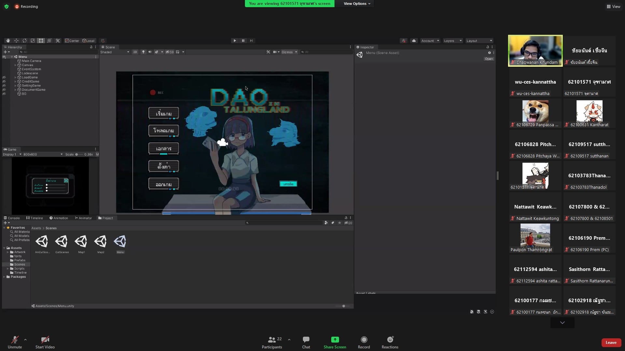This screenshot has width=625, height=351.
Task: Select the Rotate tool
Action: [24, 41]
